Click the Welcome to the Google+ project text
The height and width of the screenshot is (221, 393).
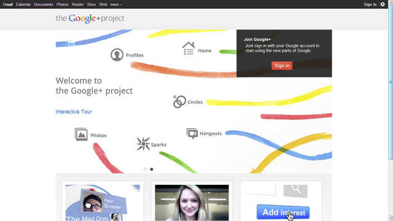tap(94, 86)
